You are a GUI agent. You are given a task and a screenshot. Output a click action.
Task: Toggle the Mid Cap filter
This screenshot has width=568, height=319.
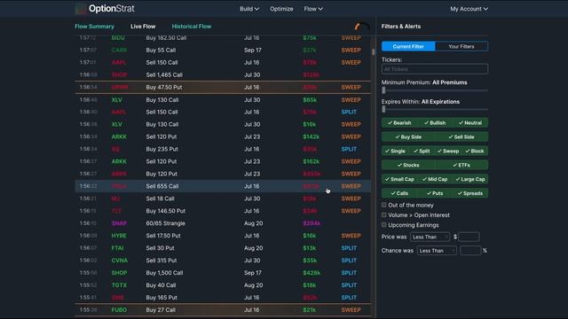[435, 179]
